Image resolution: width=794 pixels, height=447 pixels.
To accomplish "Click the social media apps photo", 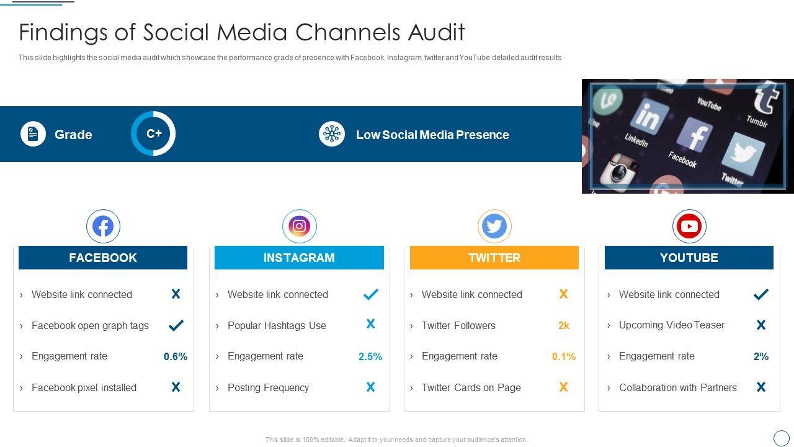I will pos(687,136).
